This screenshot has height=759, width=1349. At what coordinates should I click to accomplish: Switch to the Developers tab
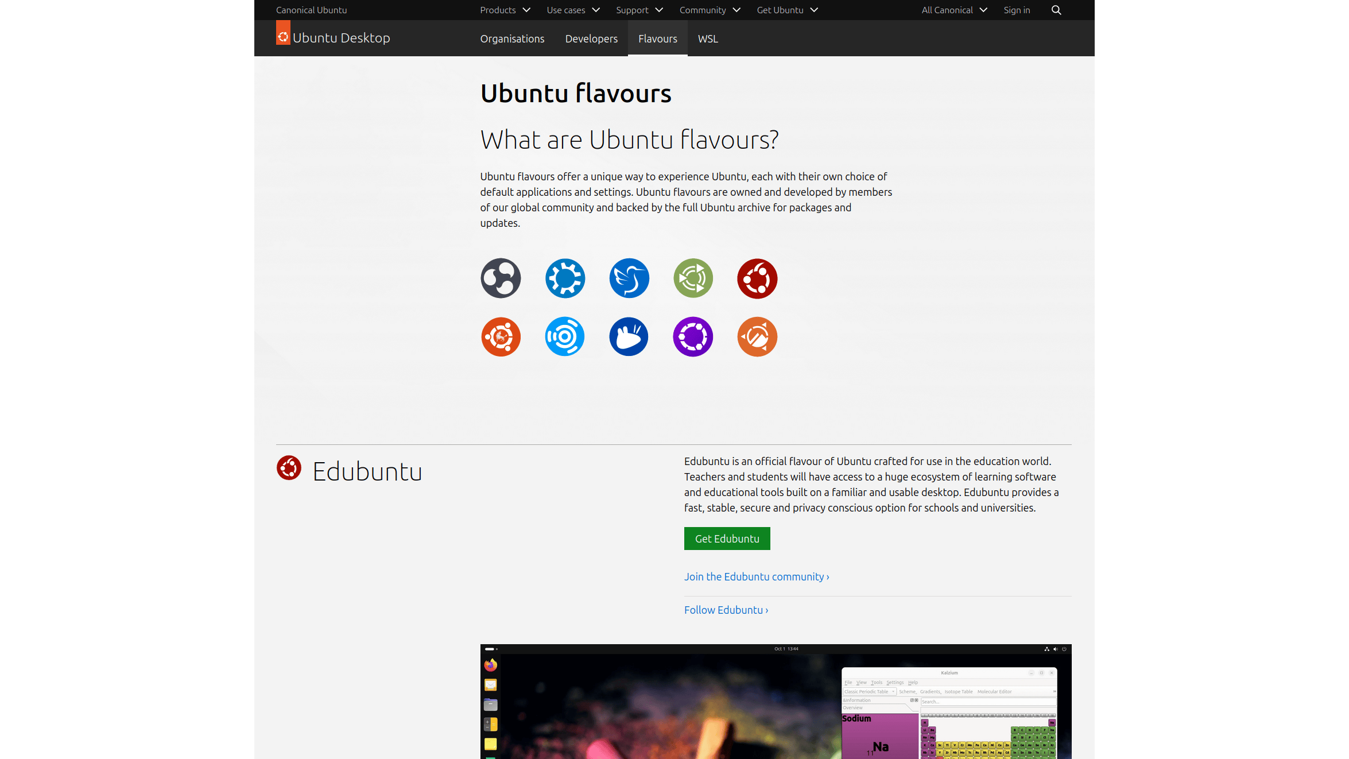tap(591, 38)
